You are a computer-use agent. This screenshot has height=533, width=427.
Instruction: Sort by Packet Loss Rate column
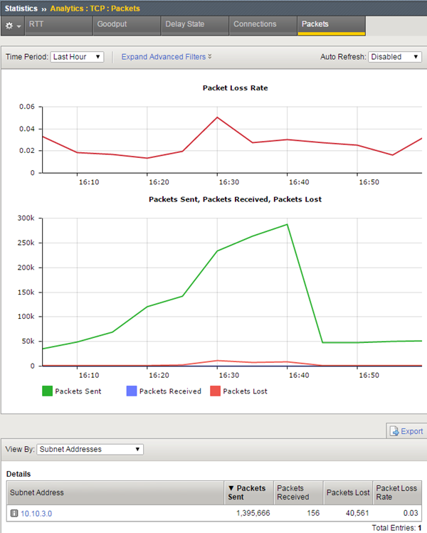pyautogui.click(x=396, y=492)
